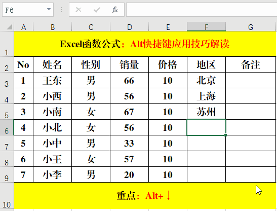
Task: Select the sales cell showing 33
Action: pos(130,143)
